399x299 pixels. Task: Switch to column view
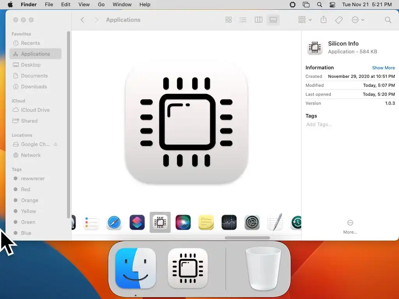(x=258, y=20)
